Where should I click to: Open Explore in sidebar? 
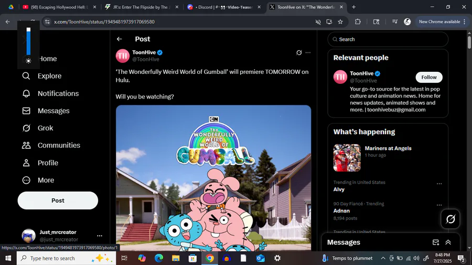pos(42,76)
